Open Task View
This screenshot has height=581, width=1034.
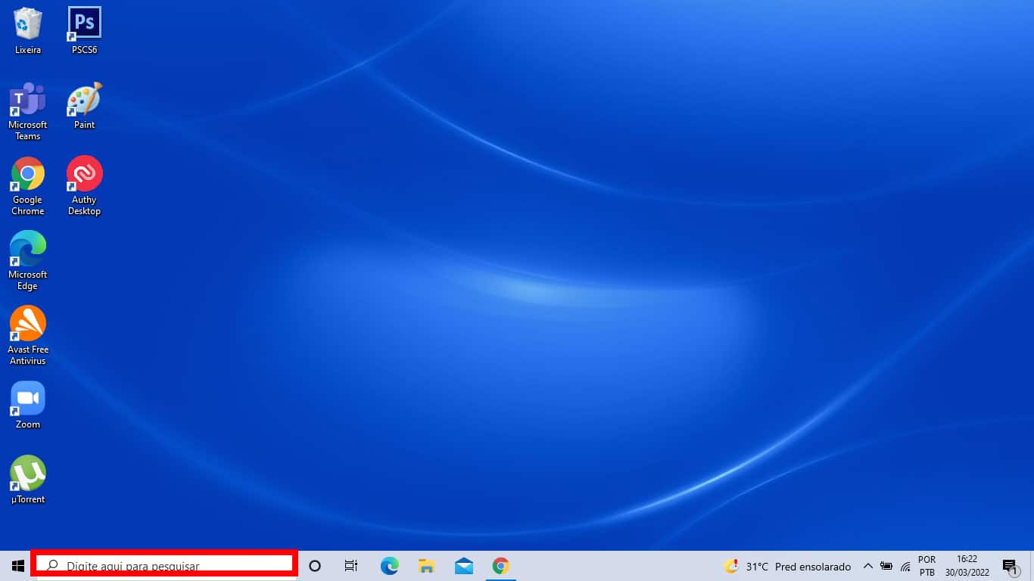350,565
